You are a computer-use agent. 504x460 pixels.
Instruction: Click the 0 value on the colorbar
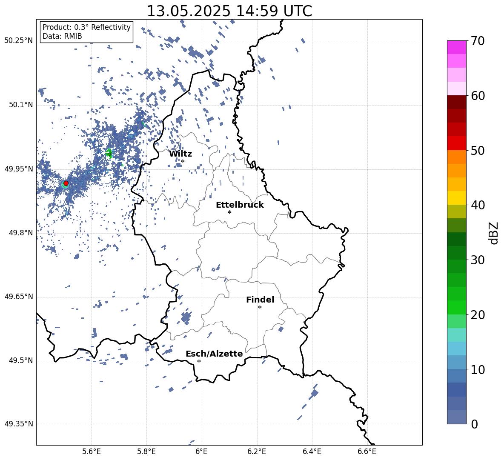tap(474, 424)
